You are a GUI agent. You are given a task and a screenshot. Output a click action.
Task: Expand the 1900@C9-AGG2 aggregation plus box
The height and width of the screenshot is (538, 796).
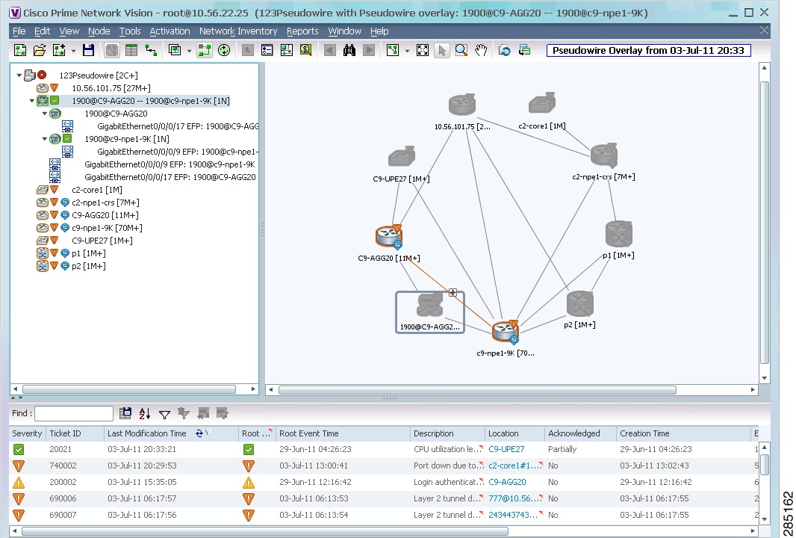tap(453, 293)
